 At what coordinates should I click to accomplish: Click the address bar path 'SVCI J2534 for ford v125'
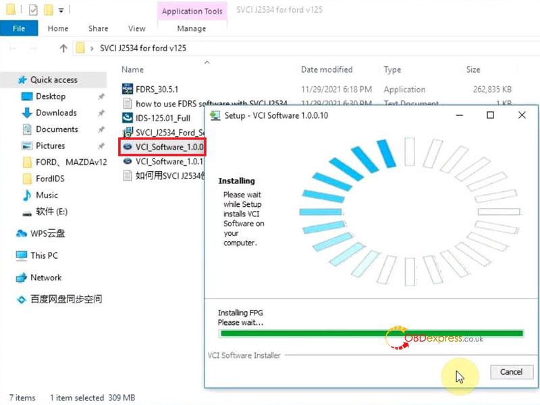143,48
